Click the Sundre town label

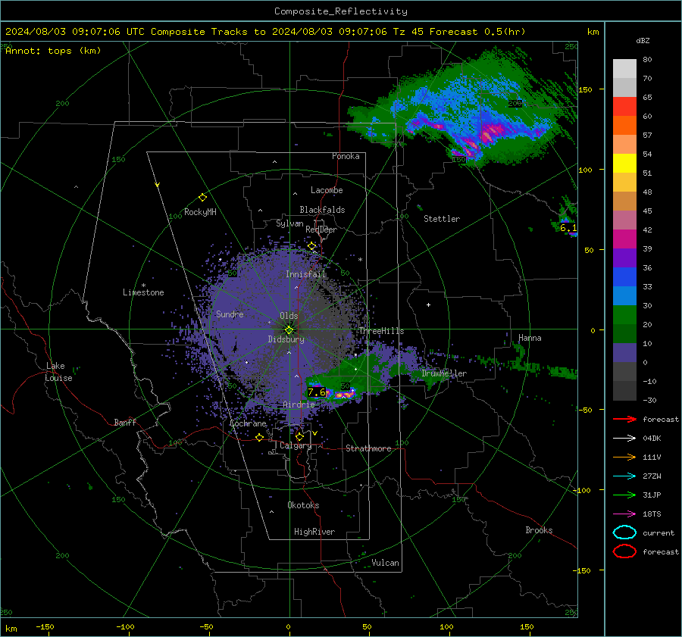[230, 314]
